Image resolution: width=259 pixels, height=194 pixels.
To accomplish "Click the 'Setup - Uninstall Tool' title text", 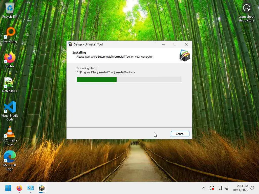I will pyautogui.click(x=88, y=44).
